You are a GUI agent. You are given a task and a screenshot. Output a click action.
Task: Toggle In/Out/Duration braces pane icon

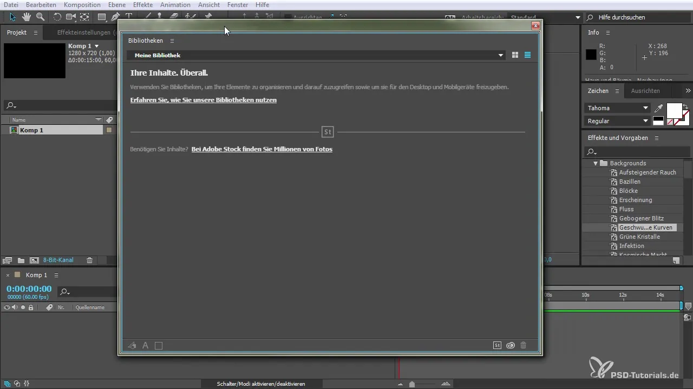tap(27, 384)
